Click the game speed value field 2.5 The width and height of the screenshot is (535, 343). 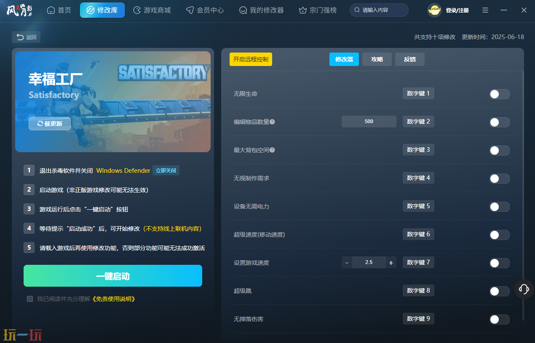pyautogui.click(x=369, y=262)
